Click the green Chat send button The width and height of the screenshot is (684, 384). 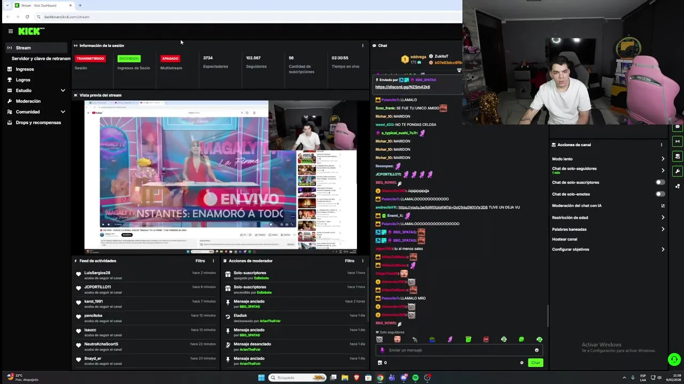(535, 363)
